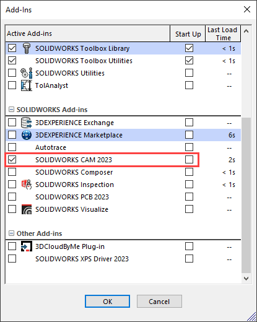The image size is (257, 322).
Task: Enable SOLIDWORKS Composer add-in checkbox
Action: [x=12, y=172]
